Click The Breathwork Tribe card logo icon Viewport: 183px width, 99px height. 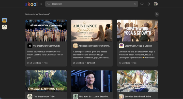30,96
